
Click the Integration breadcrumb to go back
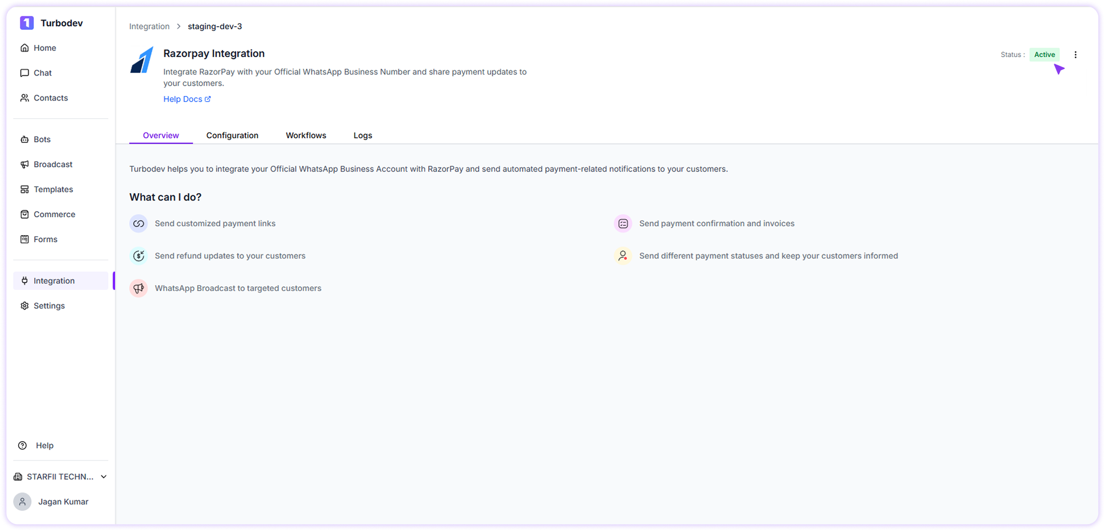click(x=149, y=26)
